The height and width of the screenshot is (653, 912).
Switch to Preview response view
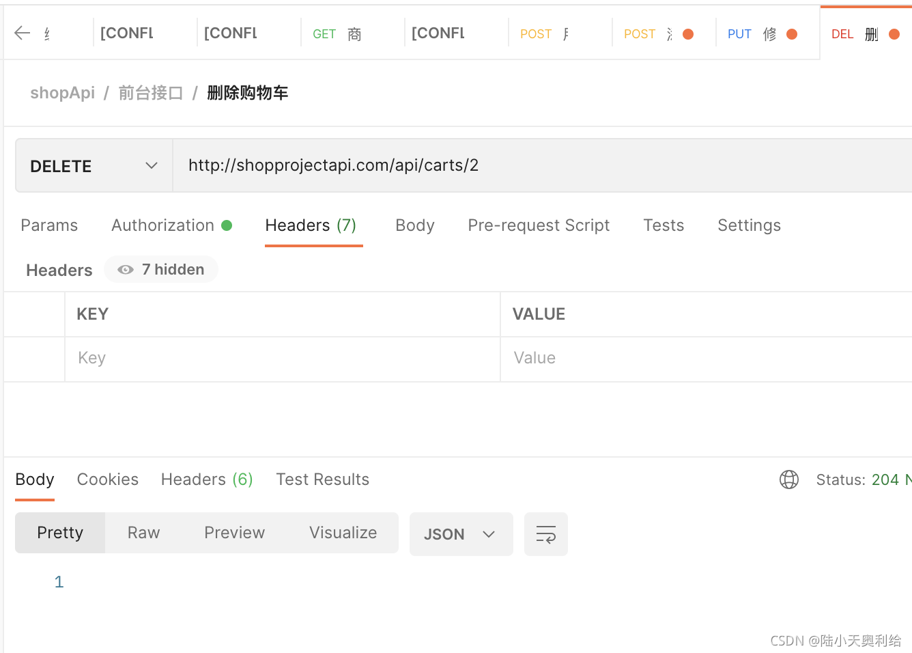[234, 533]
